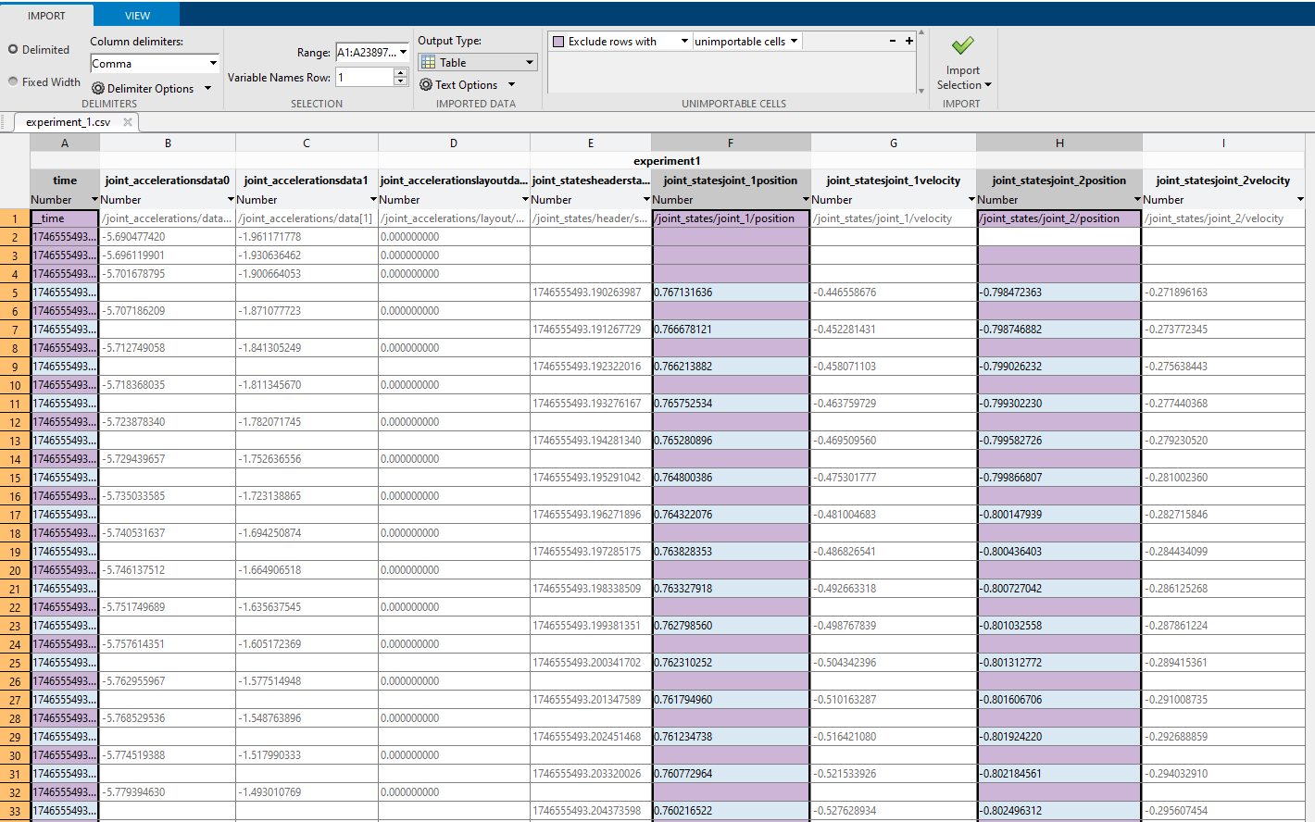Click cell with value -0.295607454

pyautogui.click(x=1223, y=811)
